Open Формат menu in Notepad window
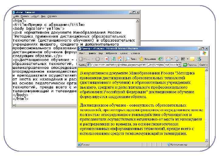The image size is (219, 164). pyautogui.click(x=35, y=16)
